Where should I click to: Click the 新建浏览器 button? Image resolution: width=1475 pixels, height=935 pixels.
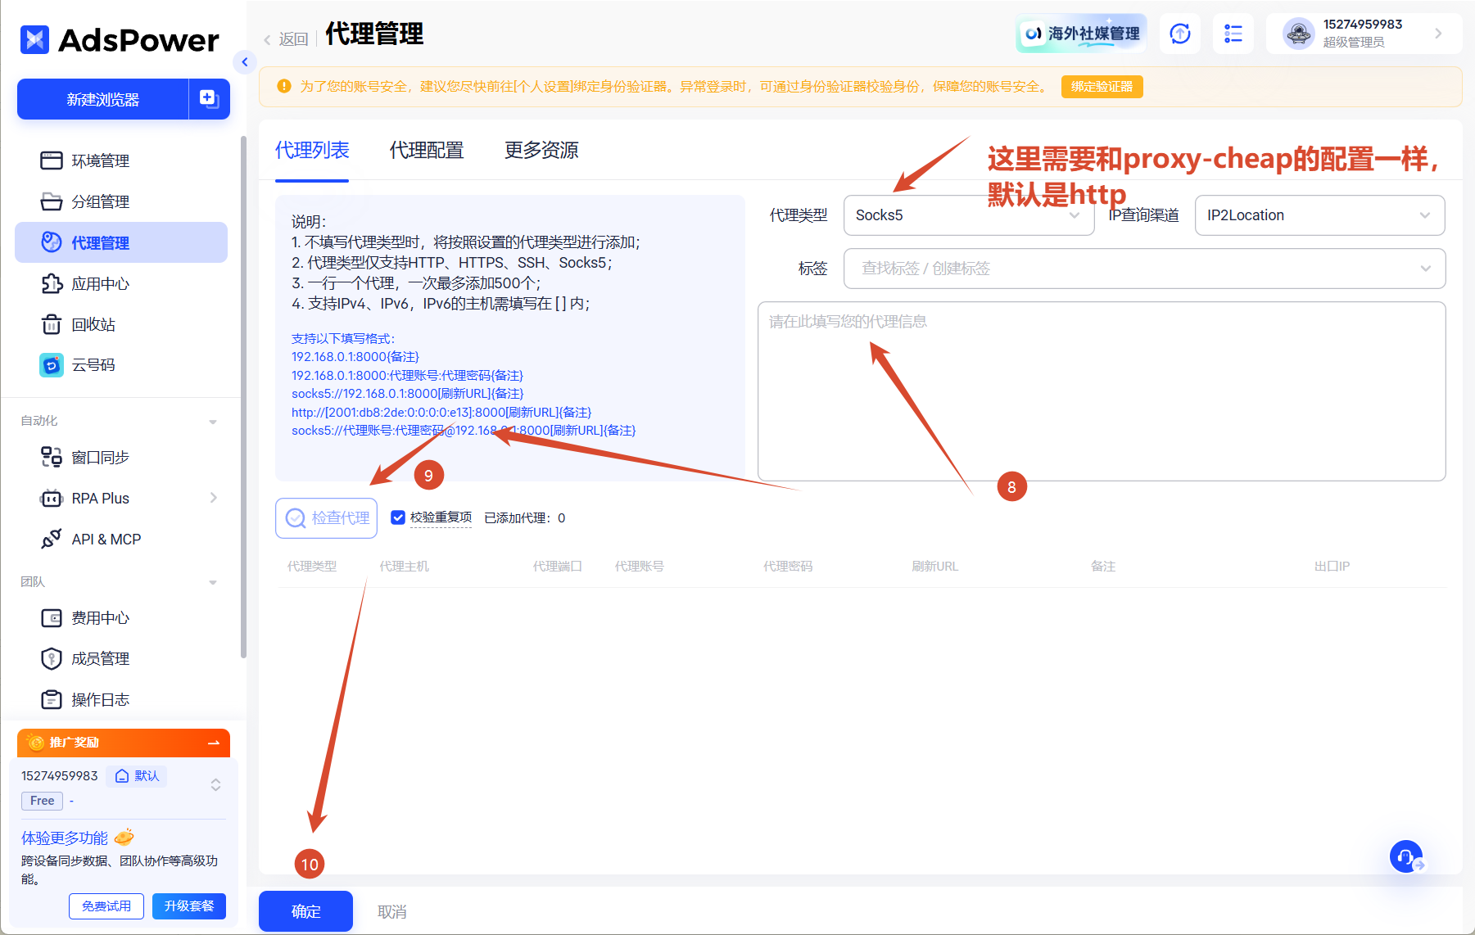click(103, 99)
